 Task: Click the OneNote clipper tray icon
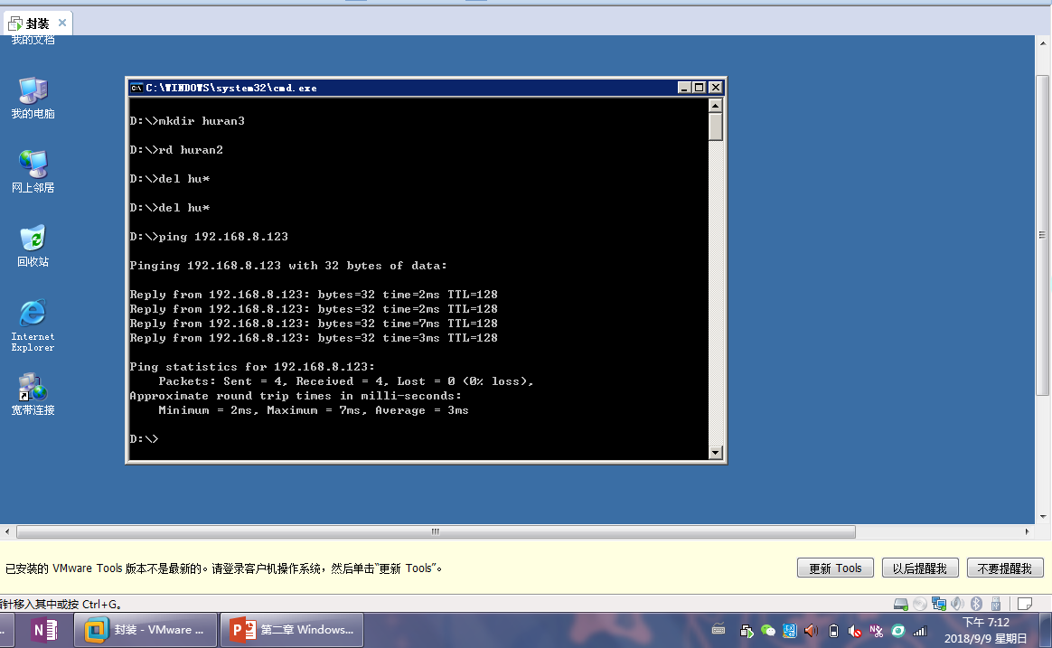877,631
